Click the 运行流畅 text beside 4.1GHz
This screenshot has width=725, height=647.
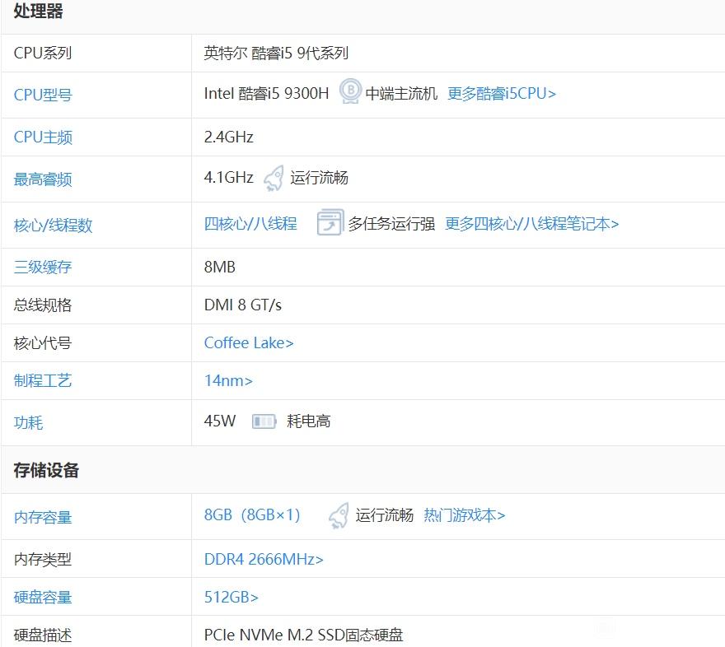click(319, 178)
